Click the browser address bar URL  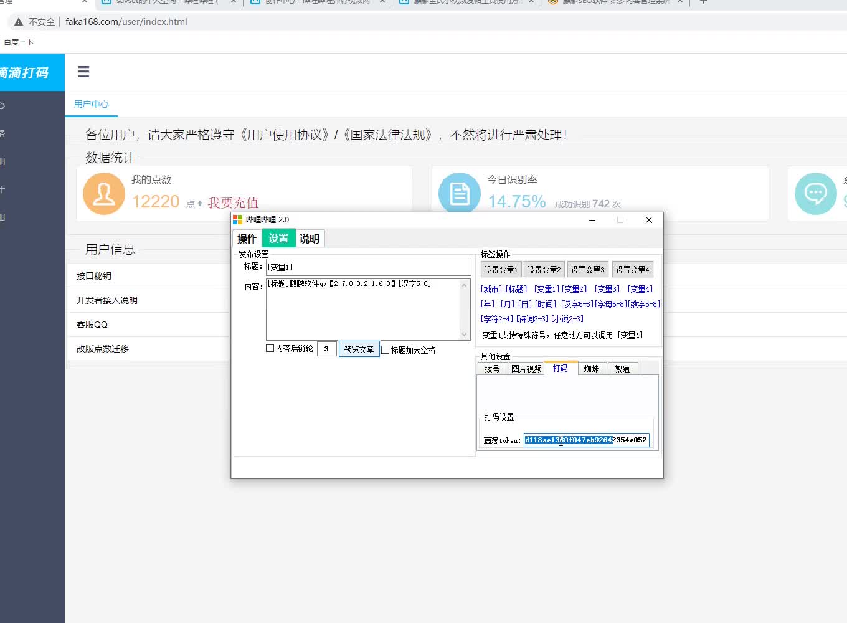(x=126, y=22)
